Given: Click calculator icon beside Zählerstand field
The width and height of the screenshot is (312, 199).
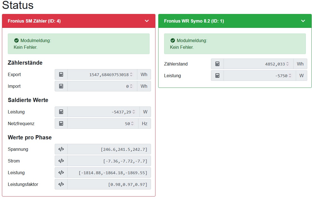Looking at the screenshot, I should 217,64.
